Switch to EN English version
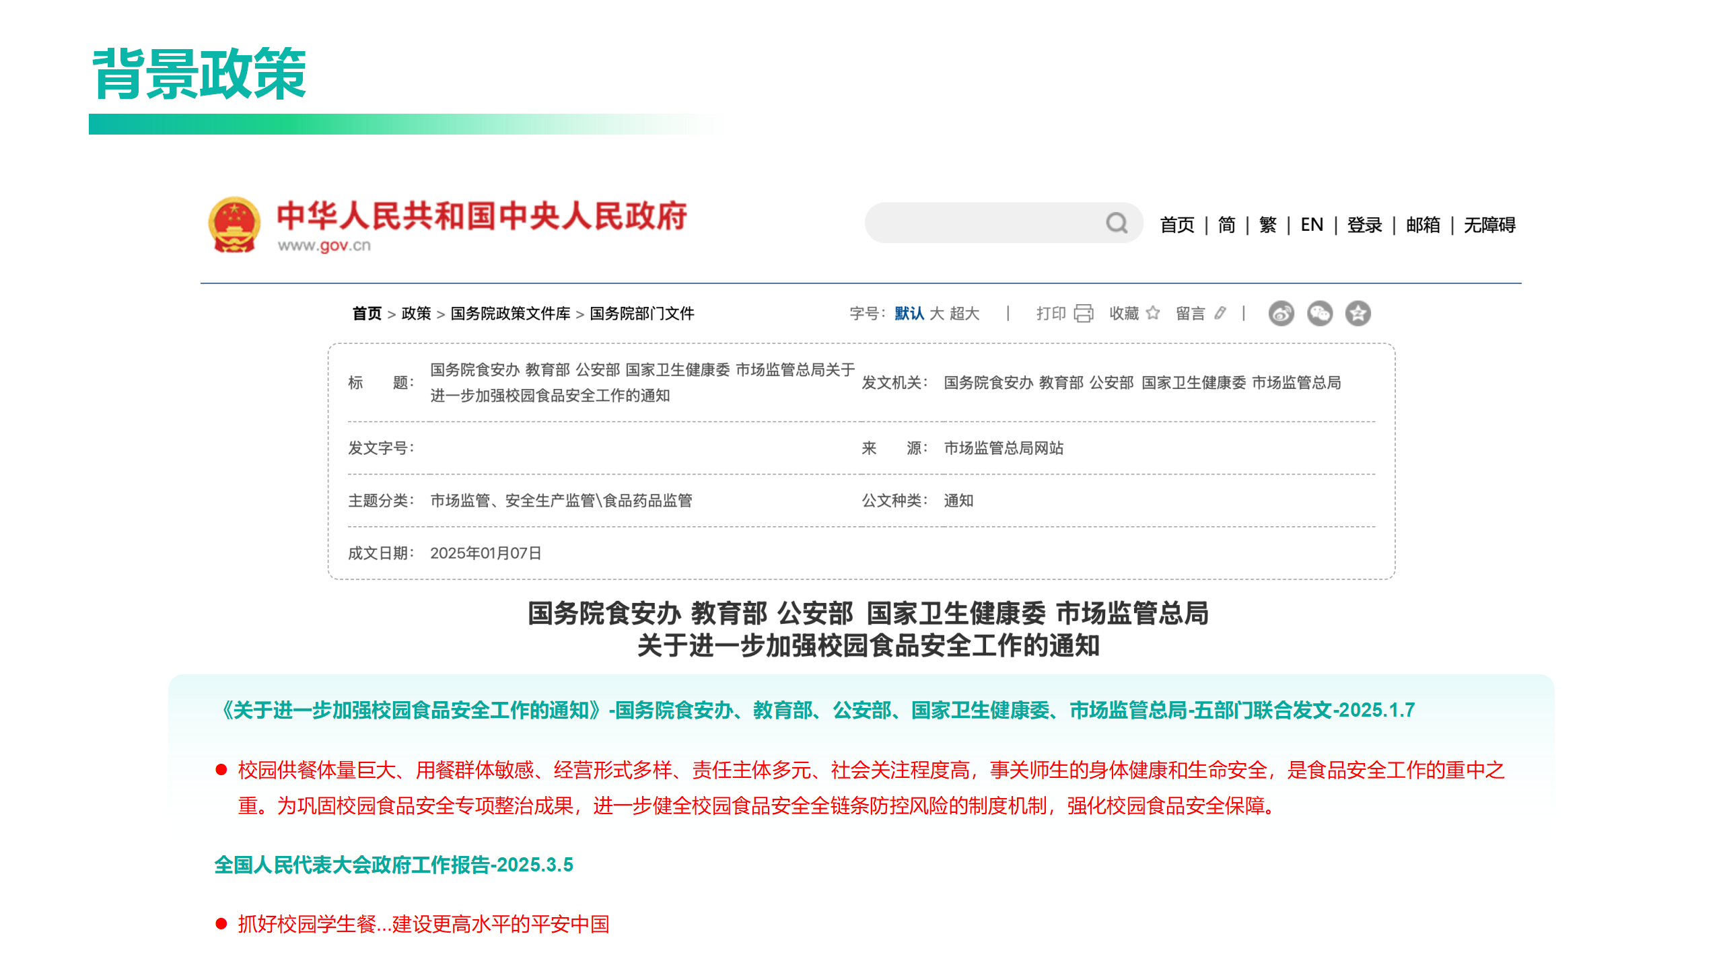The height and width of the screenshot is (969, 1723). click(x=1312, y=225)
